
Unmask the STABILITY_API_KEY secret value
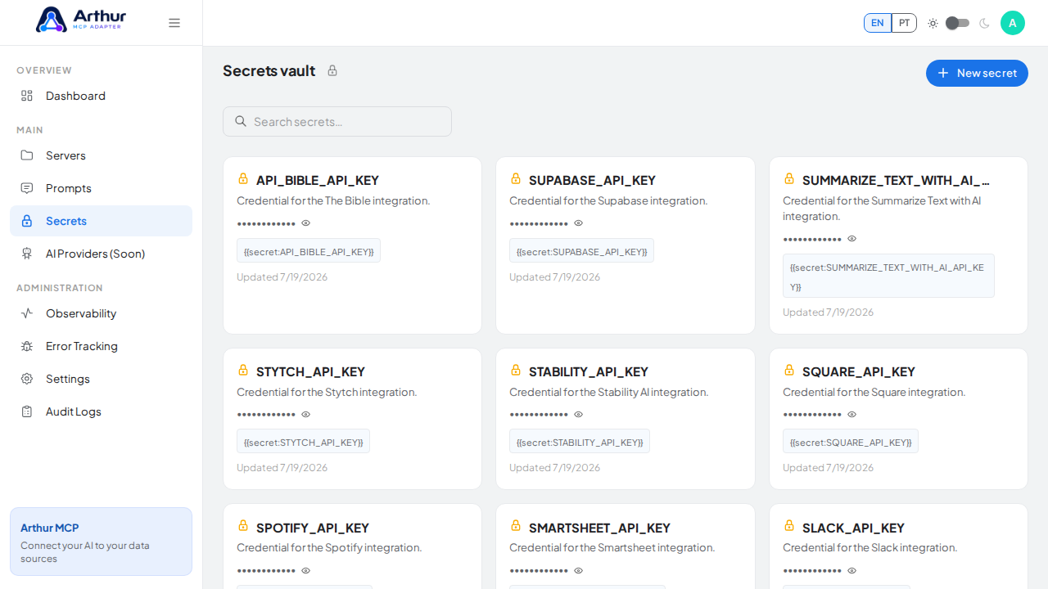pos(579,415)
